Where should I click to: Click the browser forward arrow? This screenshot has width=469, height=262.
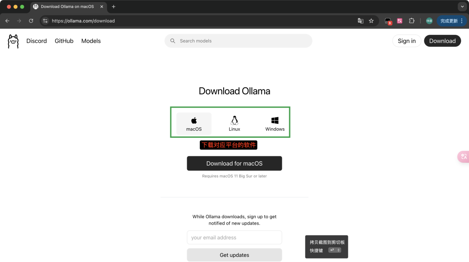pos(19,21)
